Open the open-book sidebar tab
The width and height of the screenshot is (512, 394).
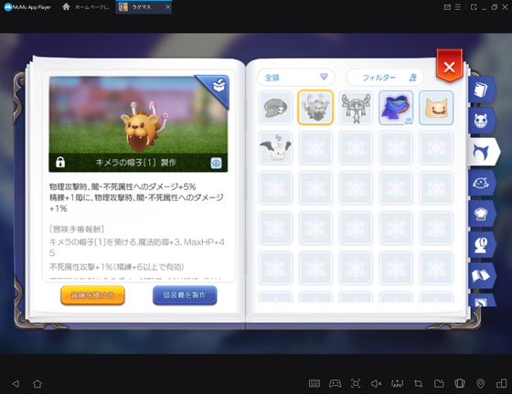click(x=481, y=276)
